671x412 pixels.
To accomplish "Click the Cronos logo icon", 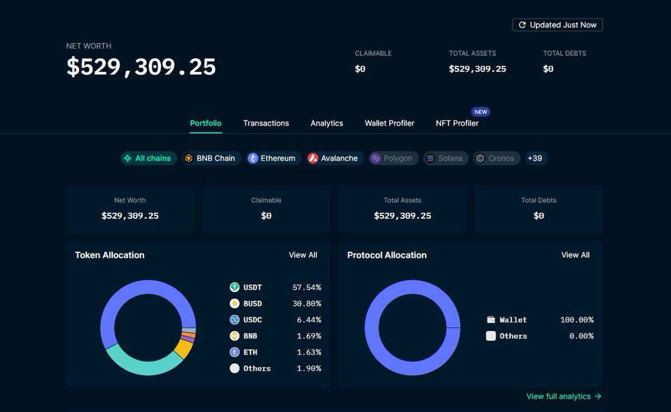I will (480, 159).
